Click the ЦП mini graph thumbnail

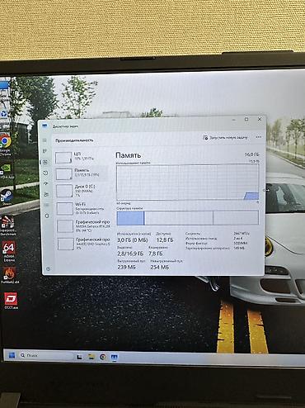pyautogui.click(x=63, y=158)
